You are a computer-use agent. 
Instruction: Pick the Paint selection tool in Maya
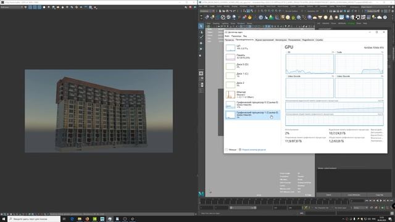pos(201,37)
